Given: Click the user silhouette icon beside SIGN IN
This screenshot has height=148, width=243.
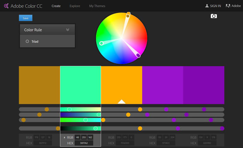Looking at the screenshot, I should pyautogui.click(x=207, y=6).
